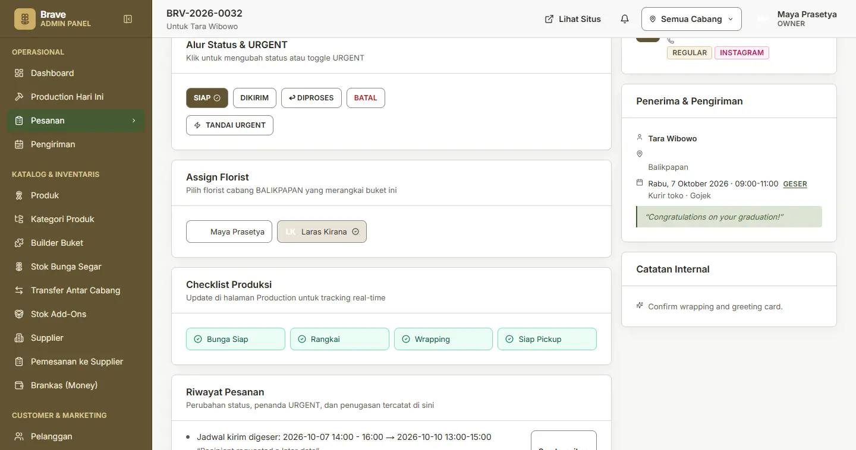The image size is (856, 450).
Task: Click the Kategori Produk tree icon
Action: click(19, 219)
